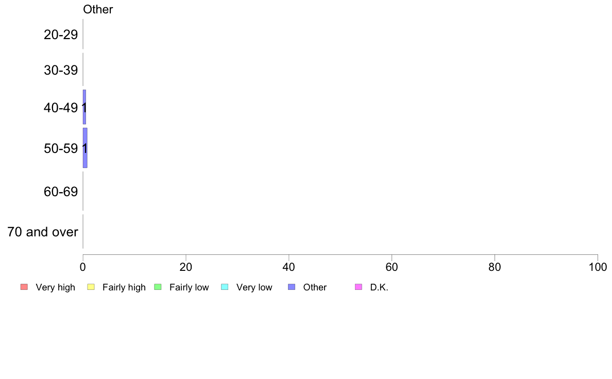The width and height of the screenshot is (612, 379).
Task: Click the D.K. legend text
Action: pyautogui.click(x=379, y=287)
